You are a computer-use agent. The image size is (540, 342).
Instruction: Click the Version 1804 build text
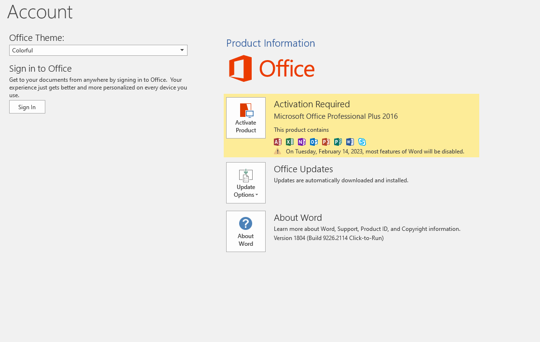(x=328, y=238)
